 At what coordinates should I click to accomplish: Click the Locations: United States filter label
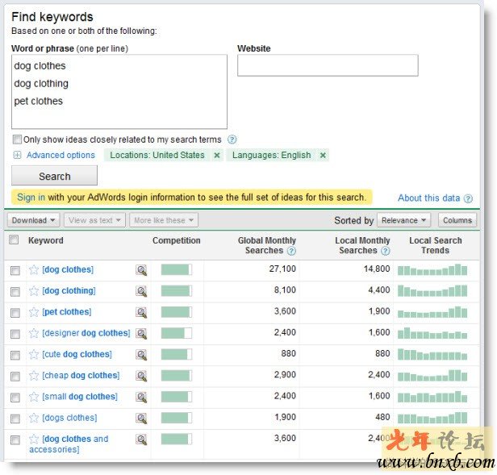[x=157, y=156]
